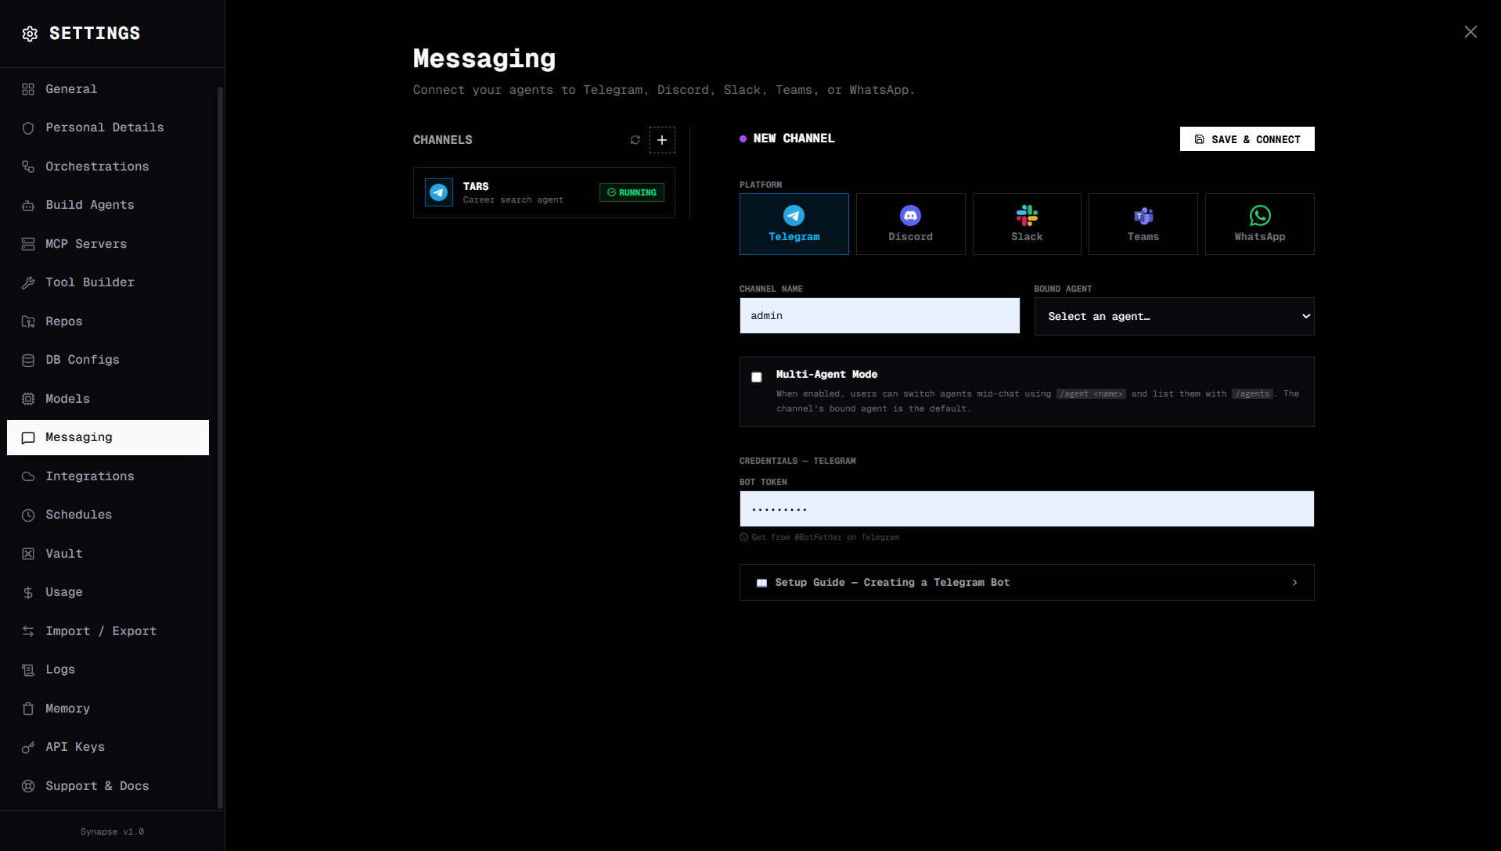This screenshot has height=851, width=1501.
Task: Open the Bound Agent dropdown
Action: [1175, 316]
